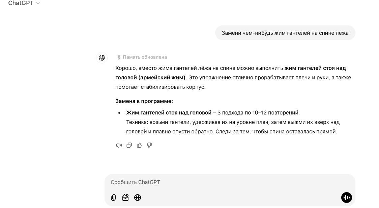This screenshot has height=208, width=379.
Task: Rate the response with a thumbs up
Action: (139, 145)
